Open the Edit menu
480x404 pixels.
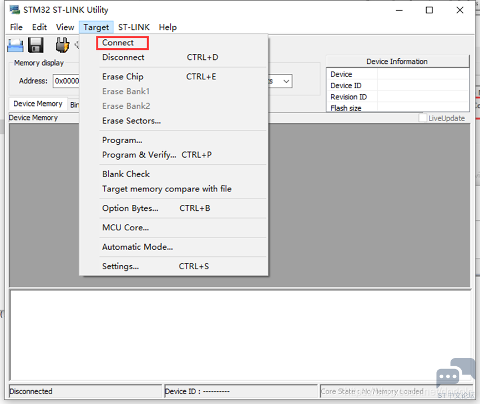tap(39, 27)
